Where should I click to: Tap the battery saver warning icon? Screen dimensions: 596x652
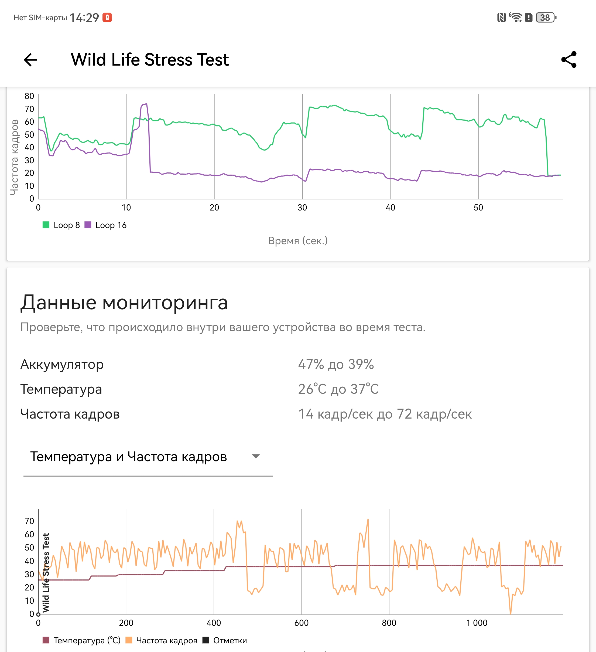tap(529, 18)
